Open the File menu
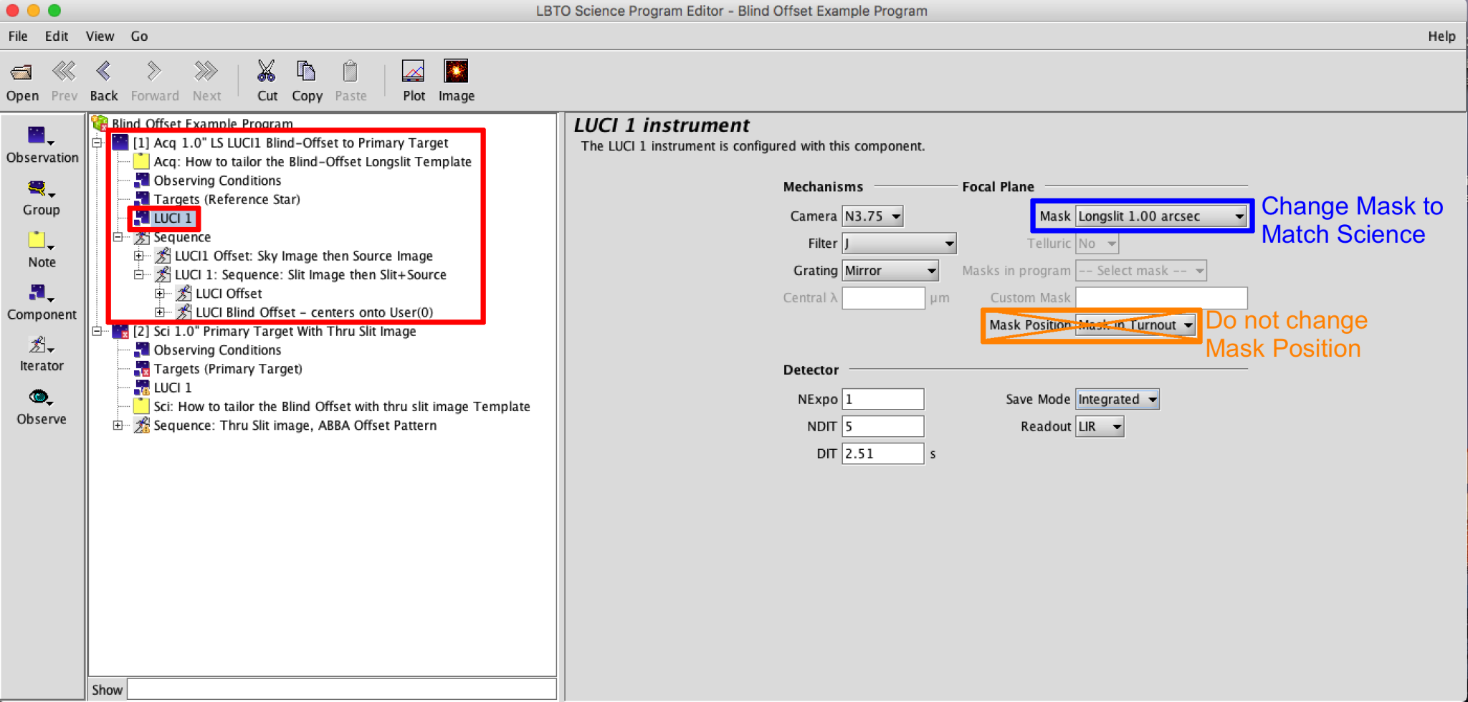1468x702 pixels. point(18,36)
